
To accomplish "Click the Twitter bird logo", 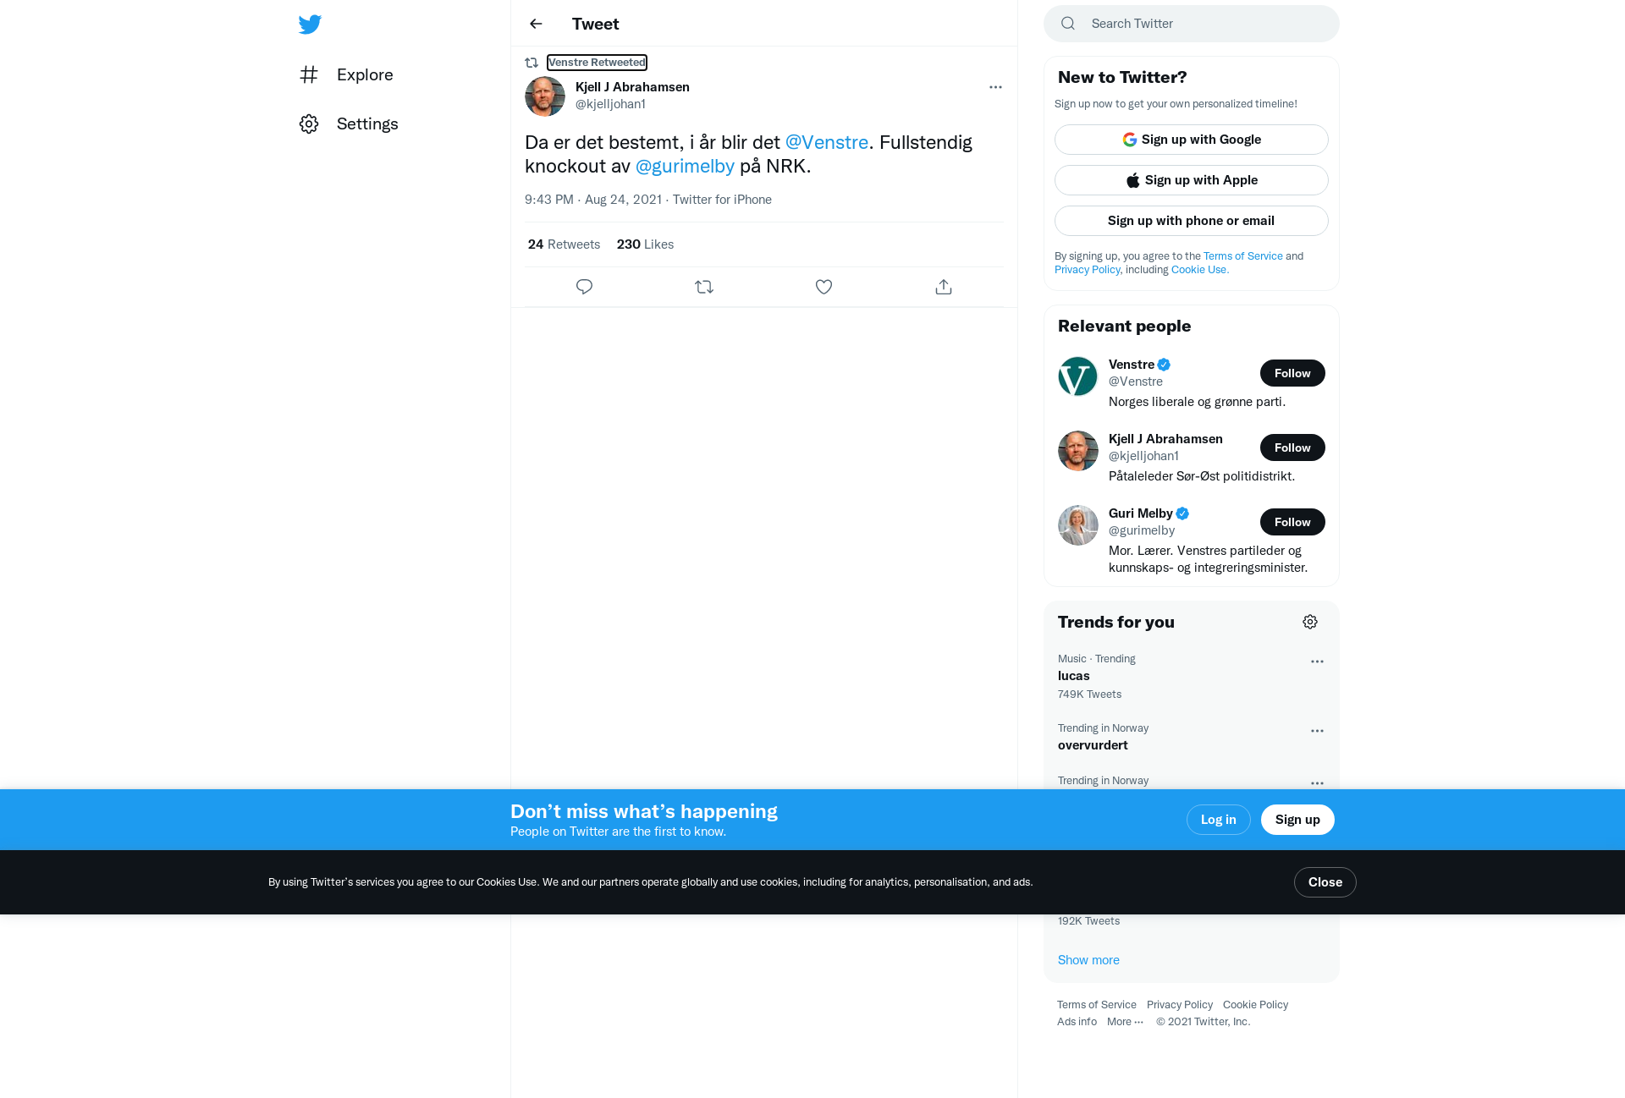I will pyautogui.click(x=310, y=24).
